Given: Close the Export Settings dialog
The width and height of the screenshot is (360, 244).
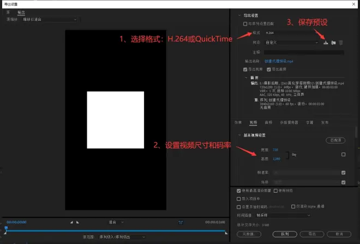Looking at the screenshot, I should point(353,4).
